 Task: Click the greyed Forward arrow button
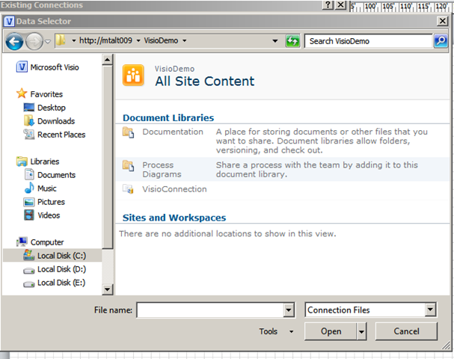[x=34, y=41]
